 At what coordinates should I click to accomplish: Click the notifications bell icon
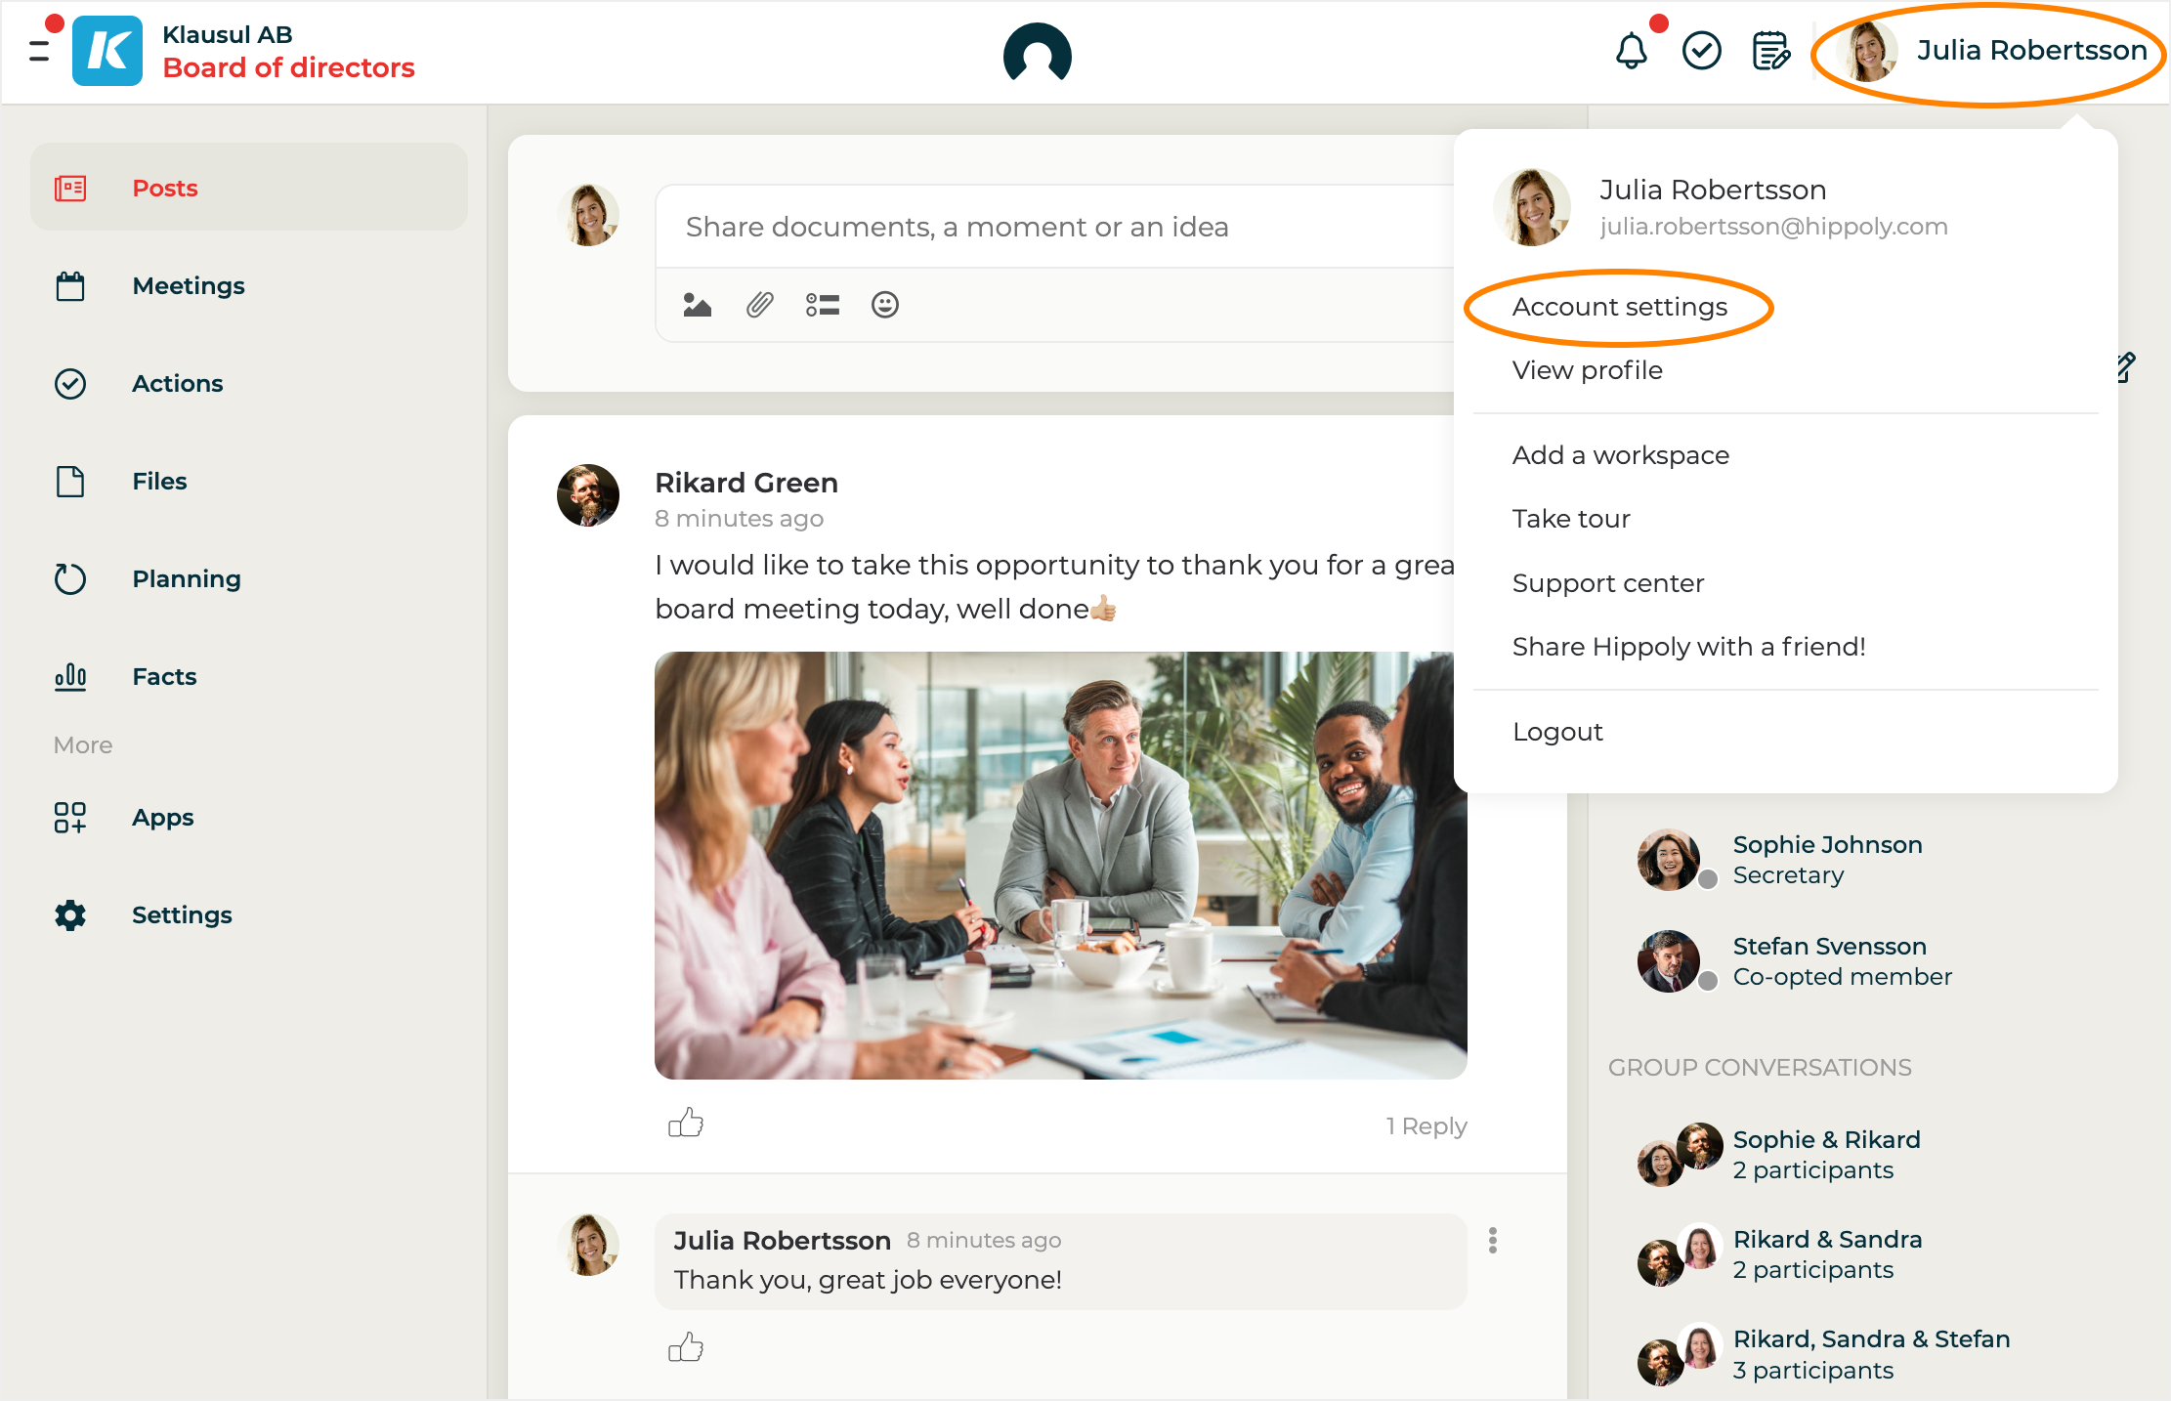(x=1631, y=51)
